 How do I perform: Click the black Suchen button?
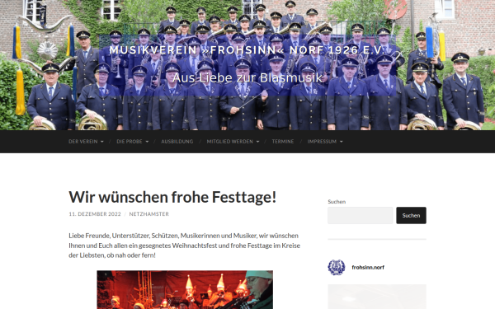411,215
